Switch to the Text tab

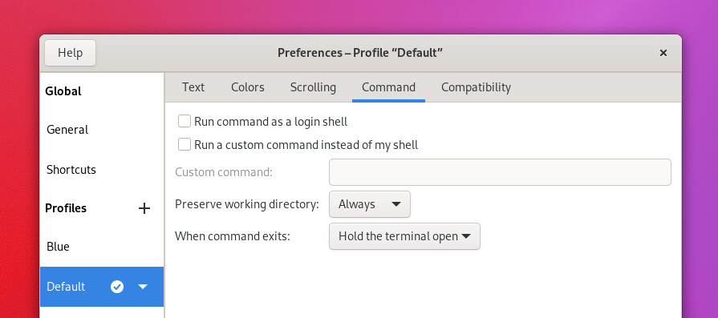[193, 87]
